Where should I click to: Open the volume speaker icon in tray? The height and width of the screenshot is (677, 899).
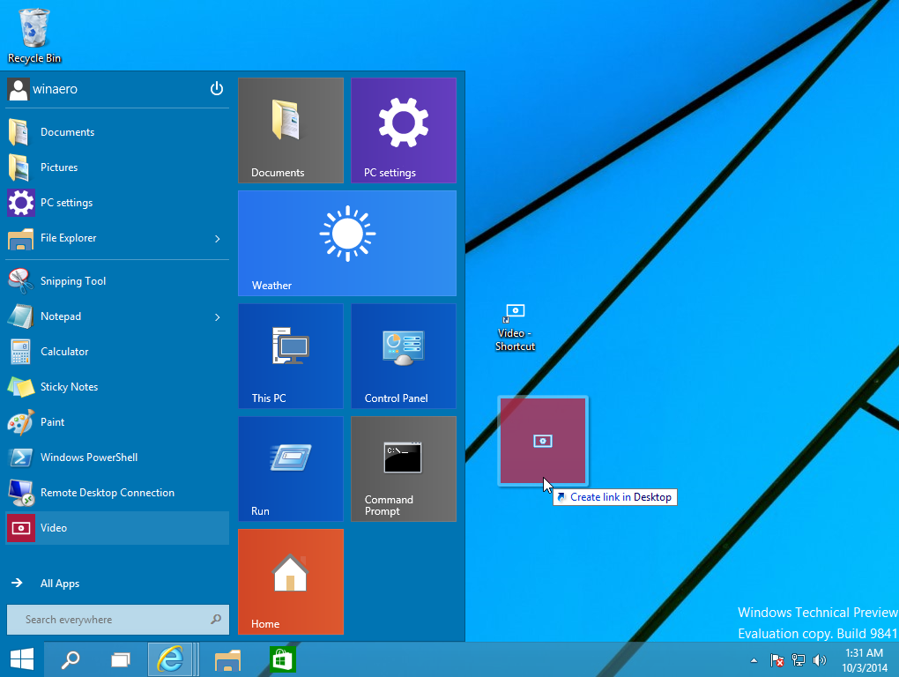pos(820,660)
